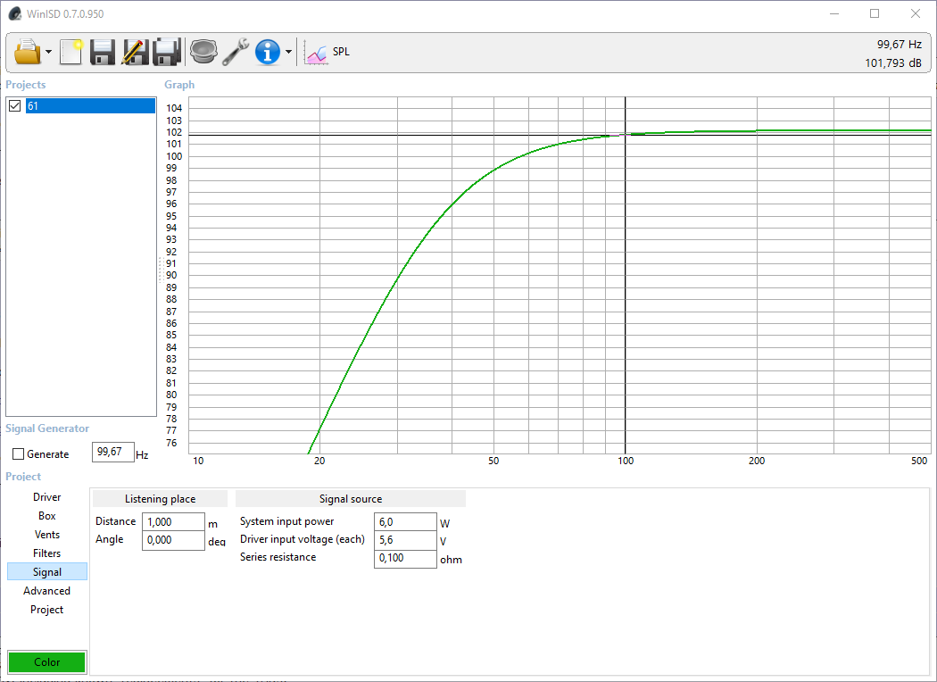937x682 pixels.
Task: Click the Driver input voltage field
Action: tap(405, 540)
